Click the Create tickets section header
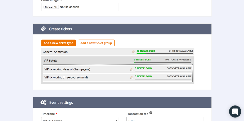244x121 pixels. pyautogui.click(x=122, y=29)
